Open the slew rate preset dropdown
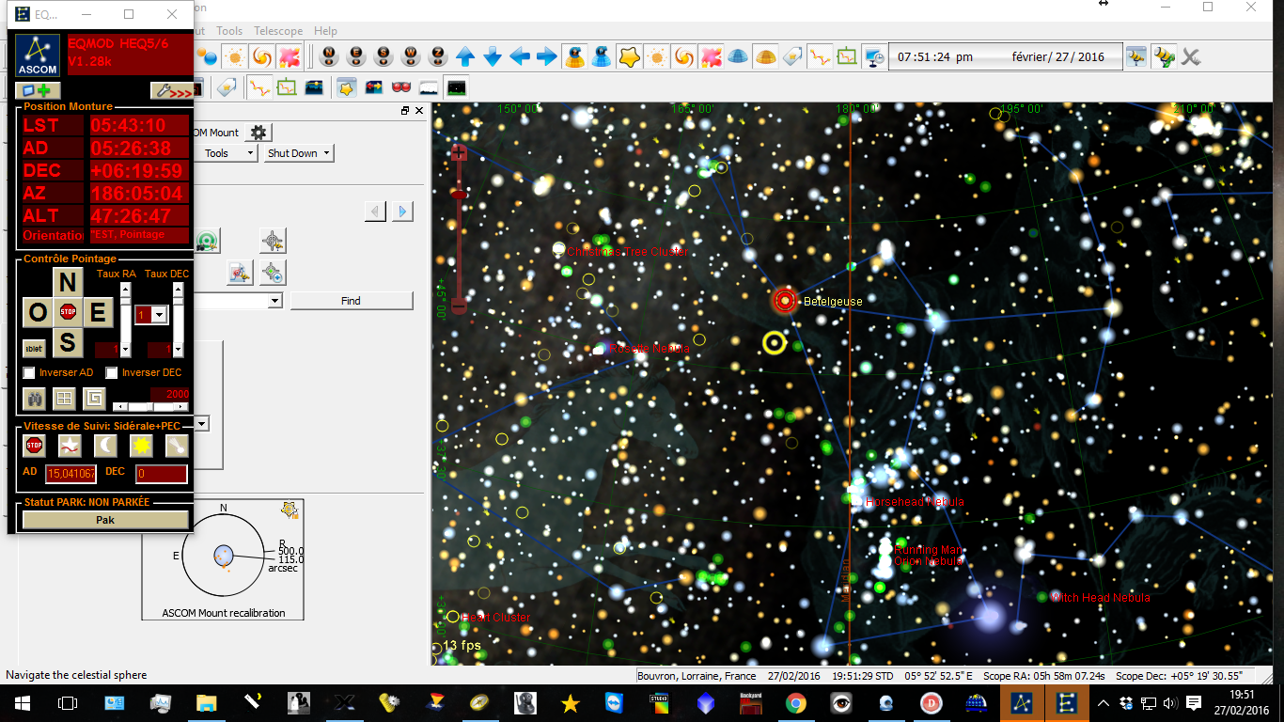1284x722 pixels. click(159, 315)
